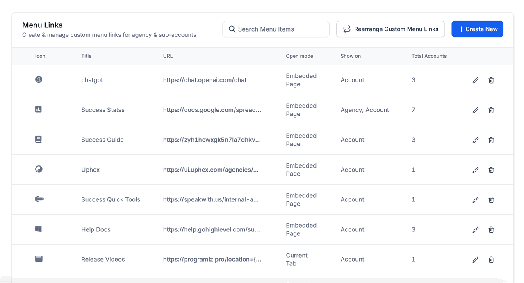Edit the Success Guide link

click(x=475, y=140)
